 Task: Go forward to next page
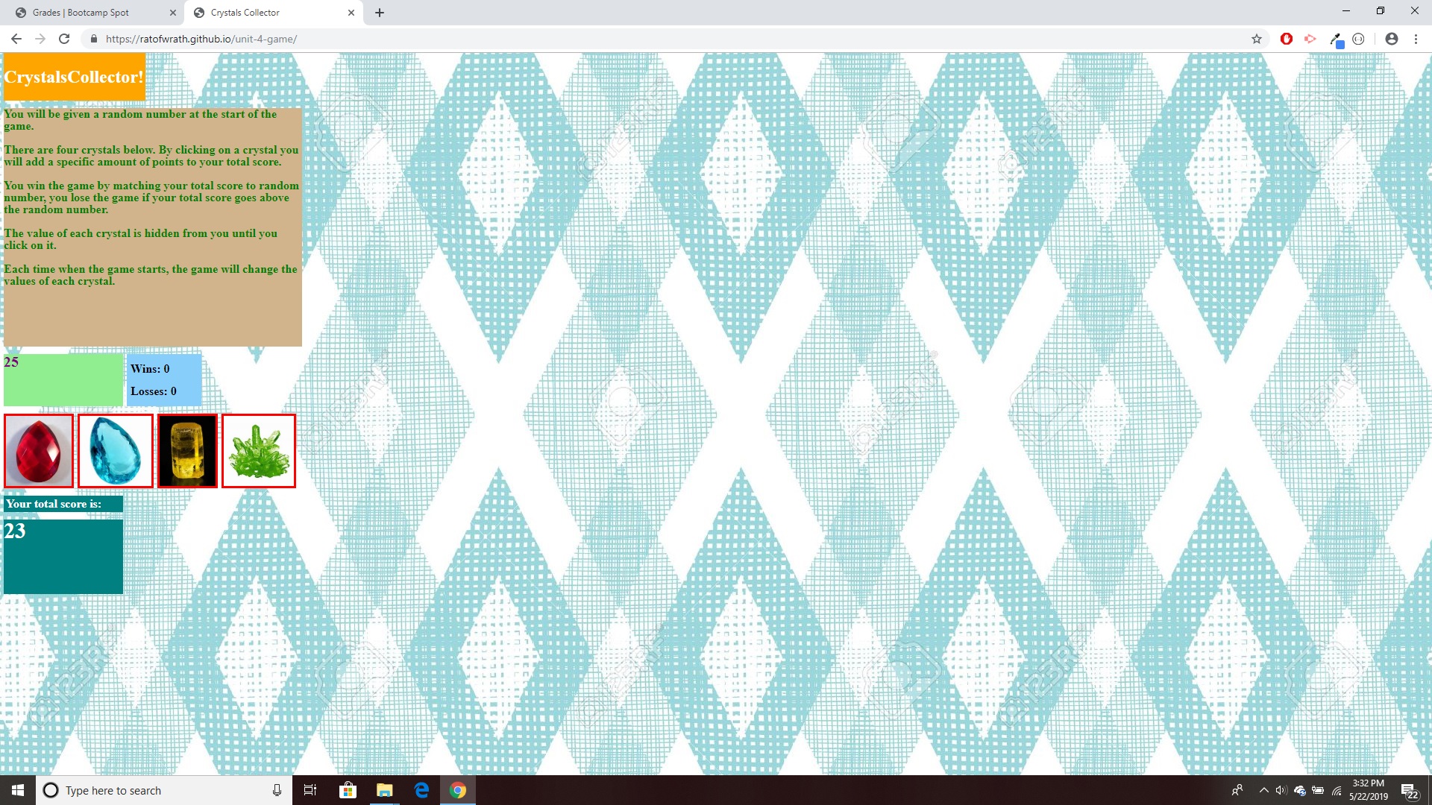click(x=40, y=39)
